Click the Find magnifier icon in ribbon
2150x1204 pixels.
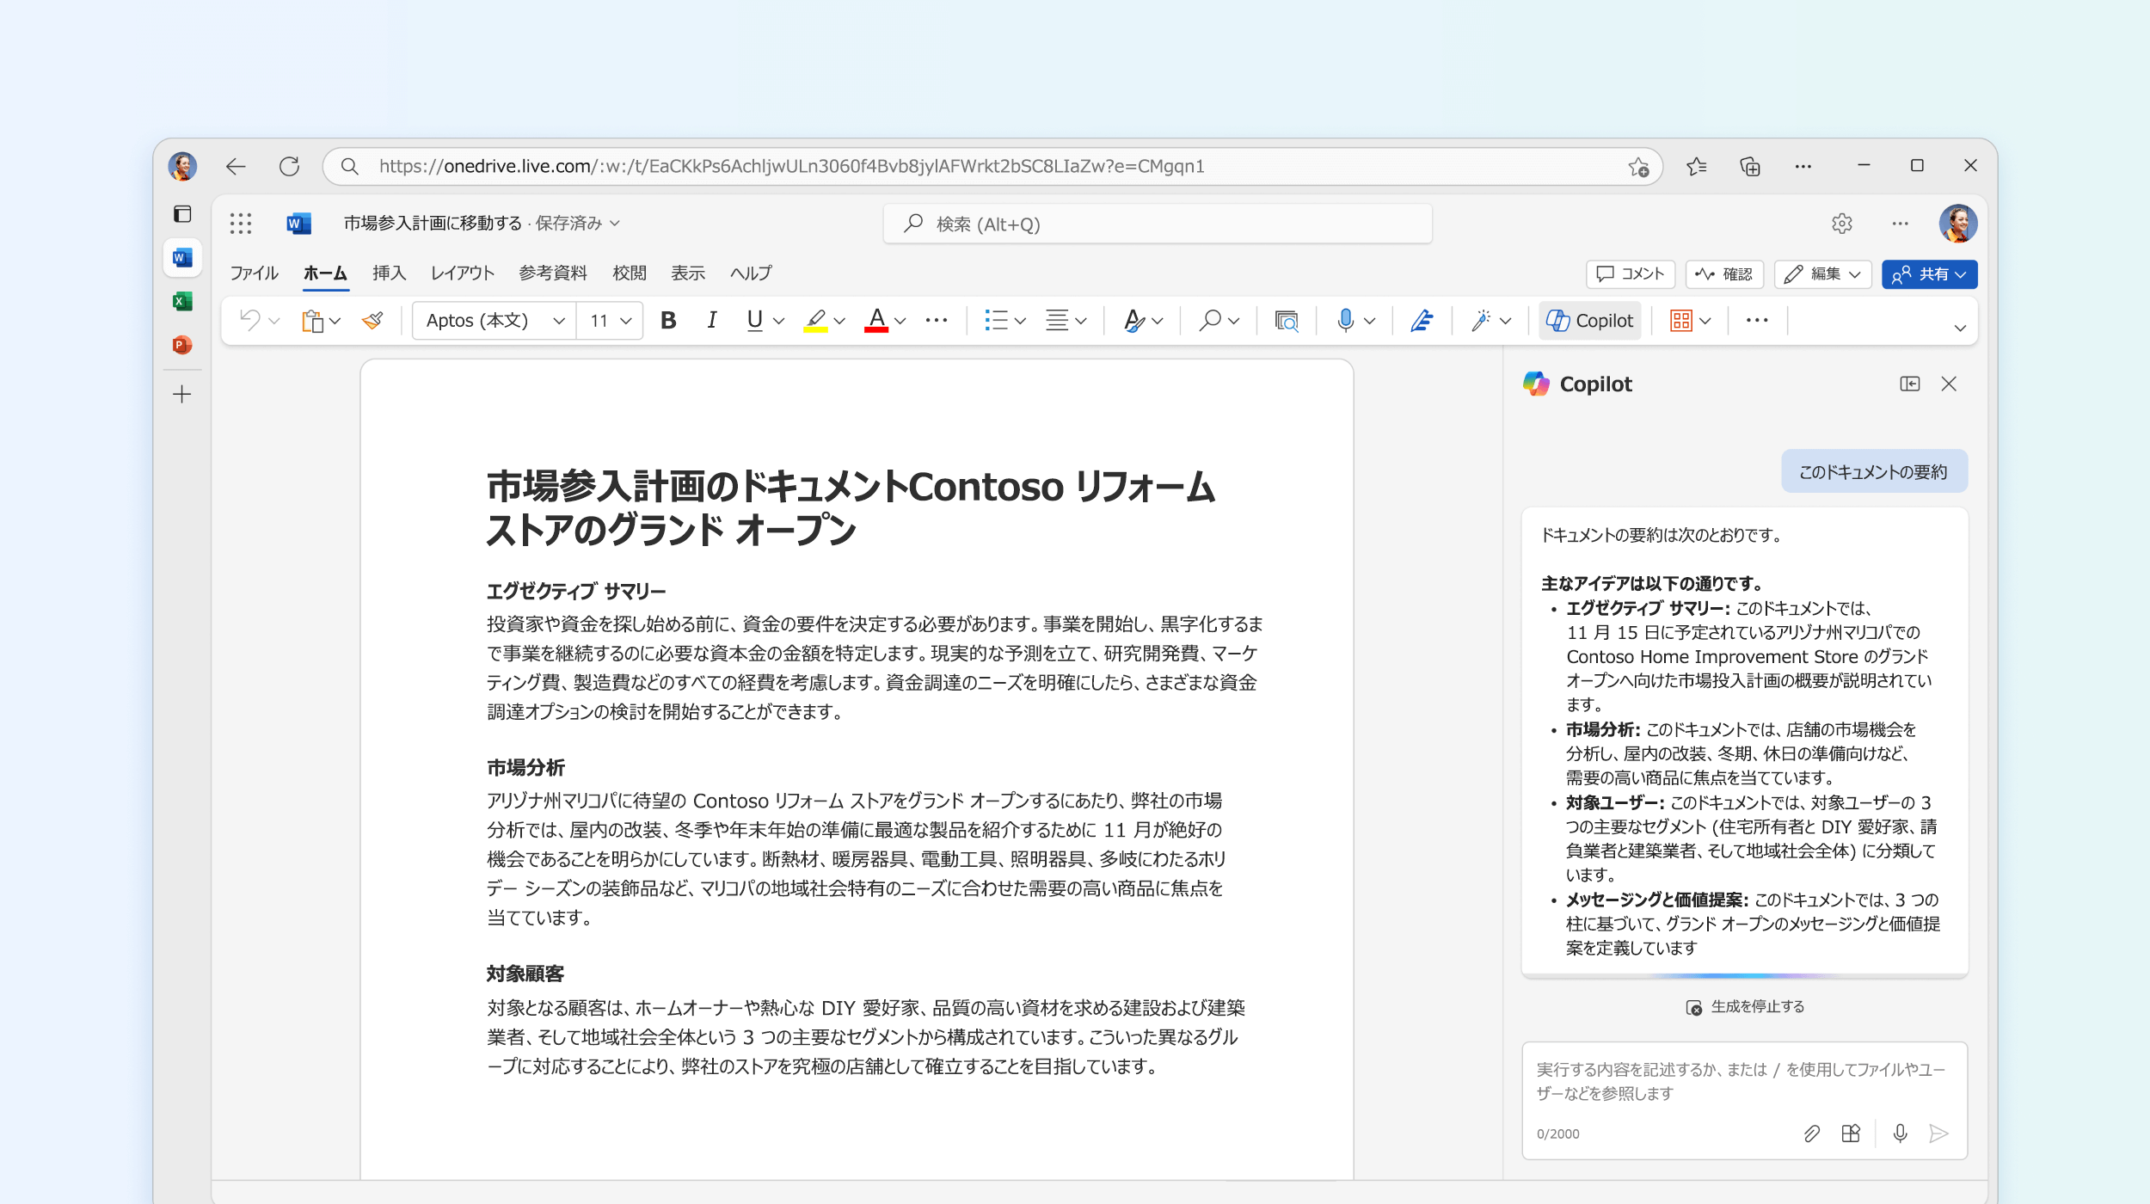point(1210,321)
